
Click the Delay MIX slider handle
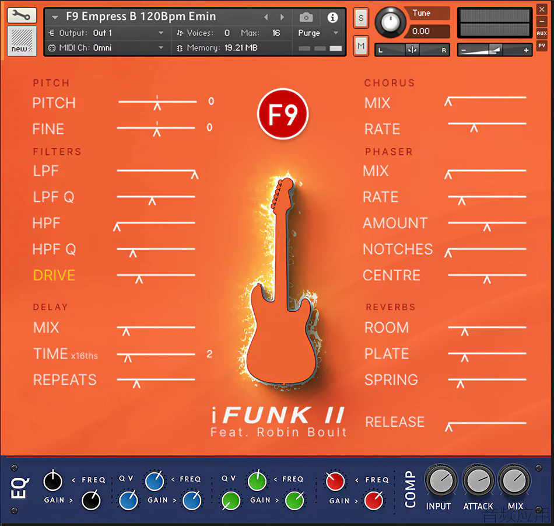[126, 332]
